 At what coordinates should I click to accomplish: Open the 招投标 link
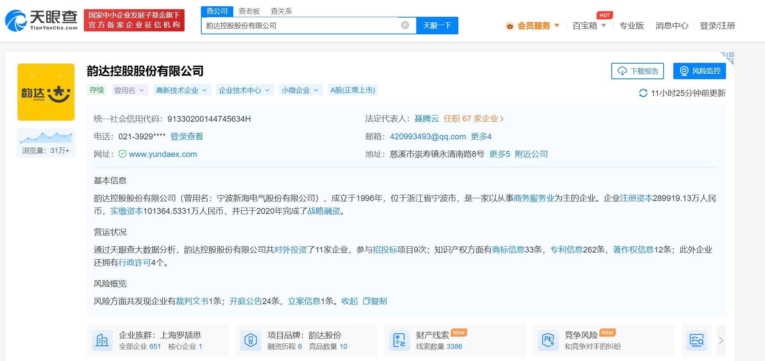pyautogui.click(x=385, y=250)
